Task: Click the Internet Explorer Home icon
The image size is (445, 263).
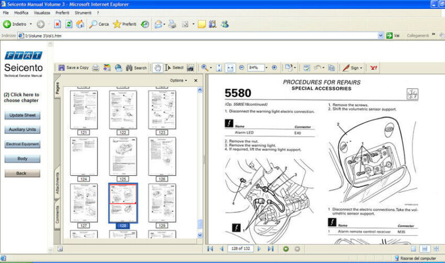Action: tap(80, 24)
